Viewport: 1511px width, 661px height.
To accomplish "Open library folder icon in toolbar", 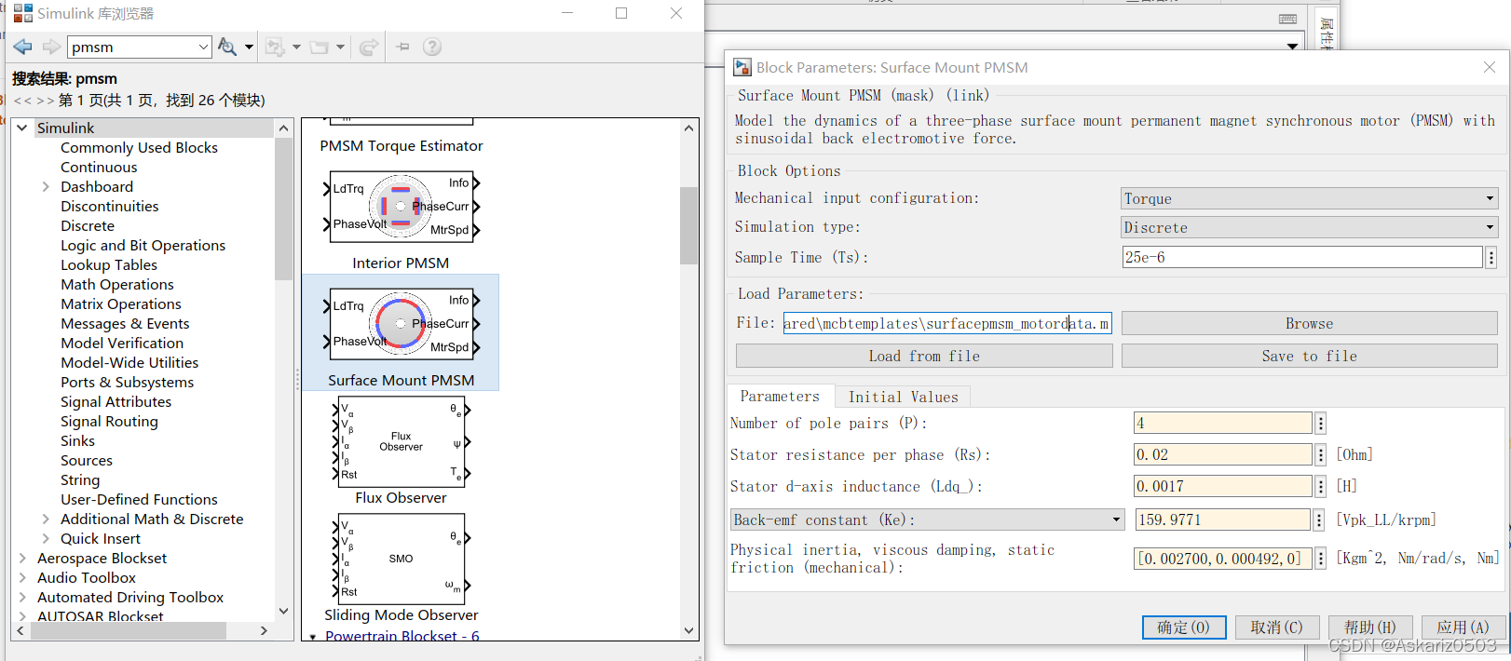I will click(x=320, y=47).
